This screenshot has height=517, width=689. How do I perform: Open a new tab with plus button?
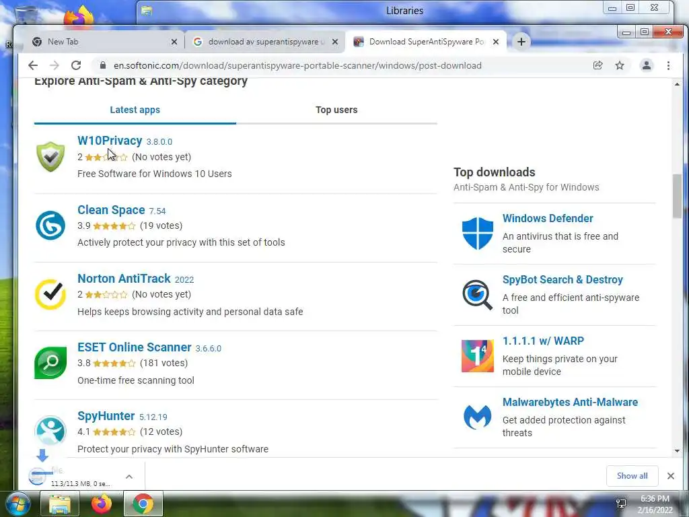coord(521,42)
